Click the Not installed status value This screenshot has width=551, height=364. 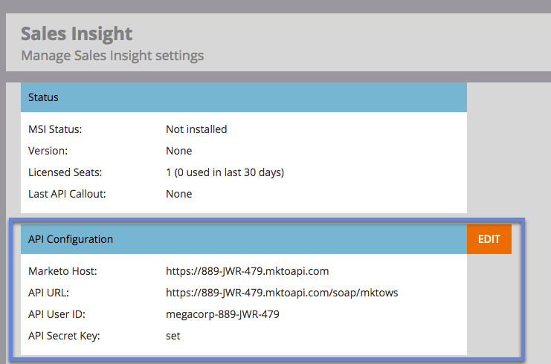(196, 129)
